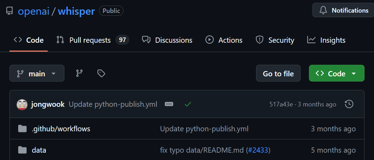Viewport: 374px width, 160px height.
Task: Click the branches icon next to main
Action: click(x=79, y=73)
